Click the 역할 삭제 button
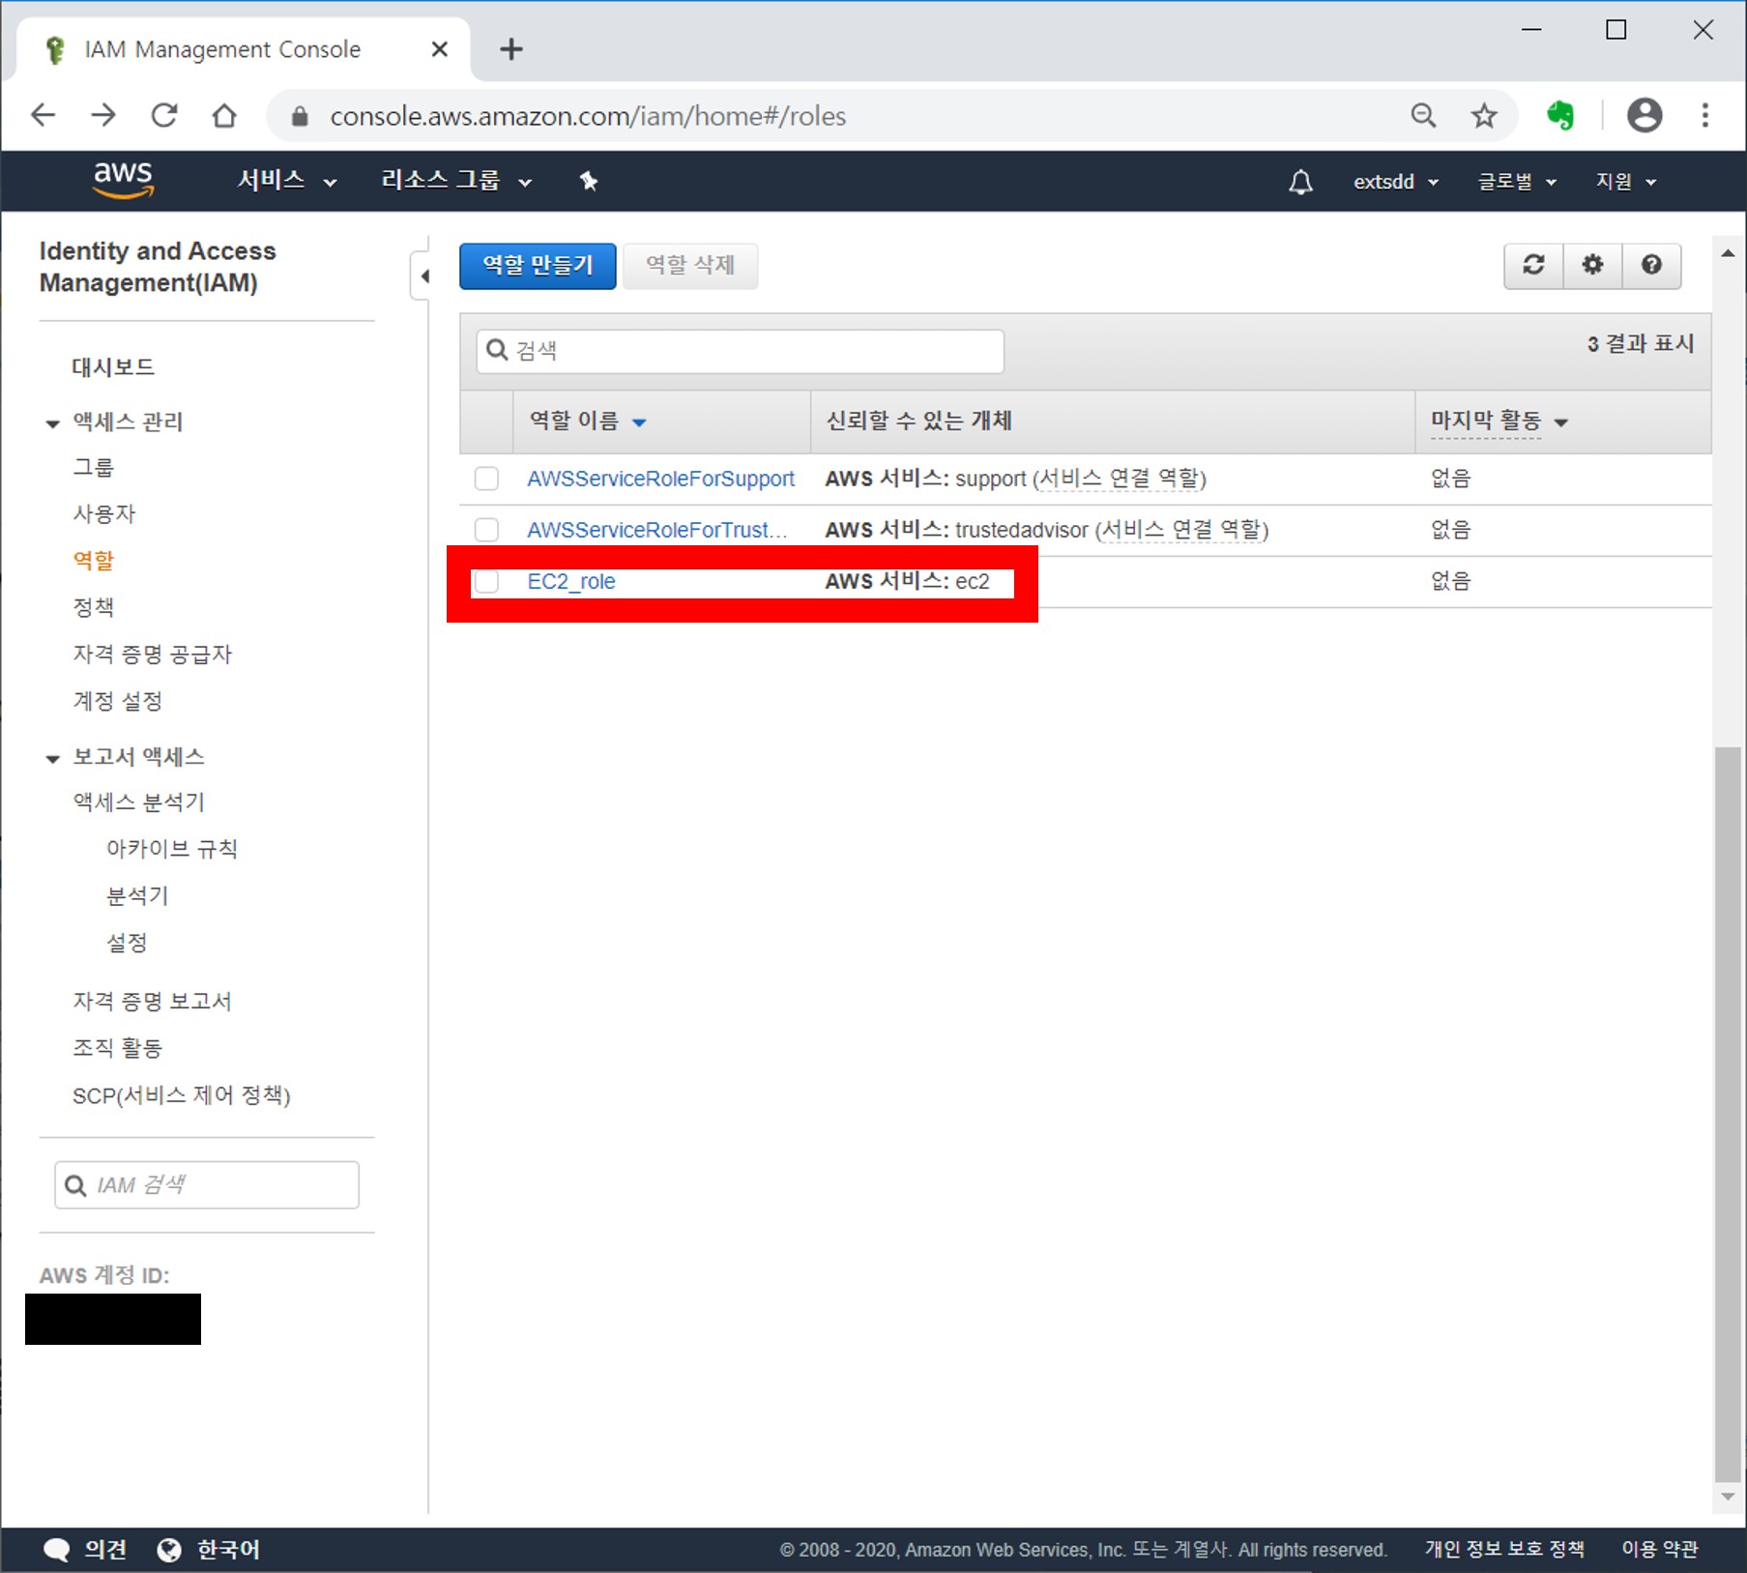 pos(690,266)
